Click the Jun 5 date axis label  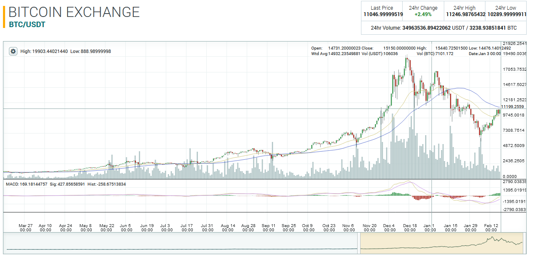[x=126, y=228]
